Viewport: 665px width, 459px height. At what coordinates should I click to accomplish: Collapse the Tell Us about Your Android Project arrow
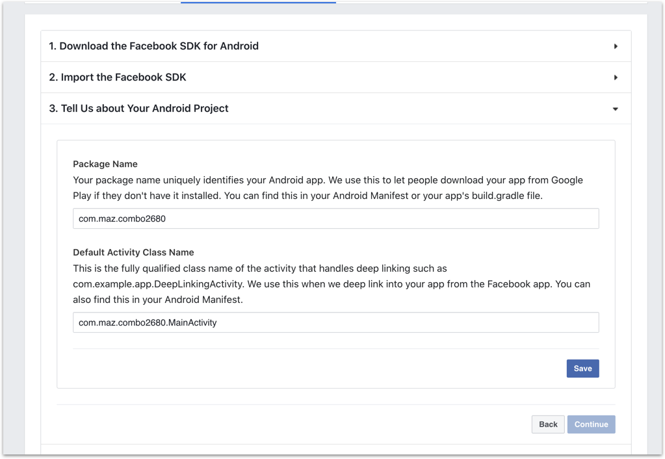coord(616,109)
